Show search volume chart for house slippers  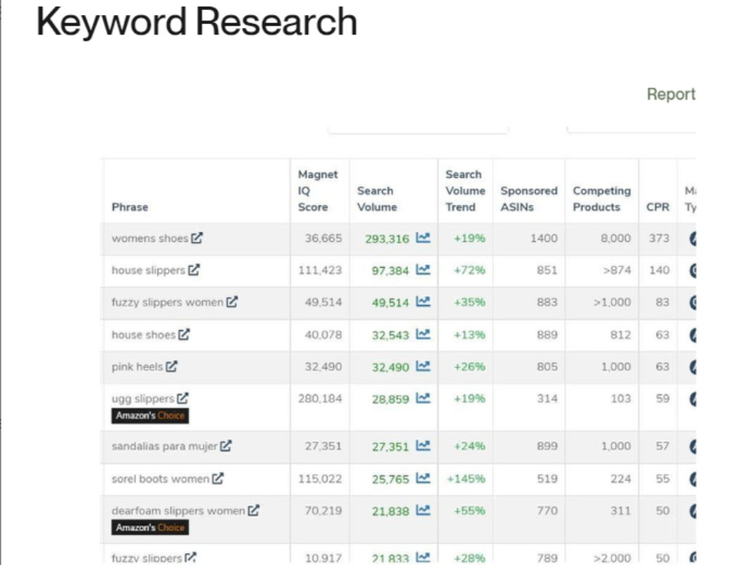[x=423, y=270]
